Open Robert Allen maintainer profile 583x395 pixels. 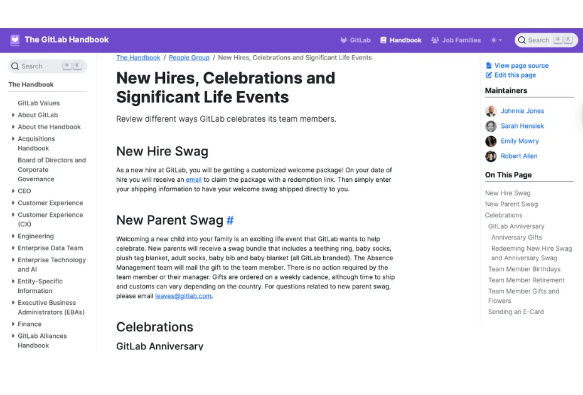519,157
